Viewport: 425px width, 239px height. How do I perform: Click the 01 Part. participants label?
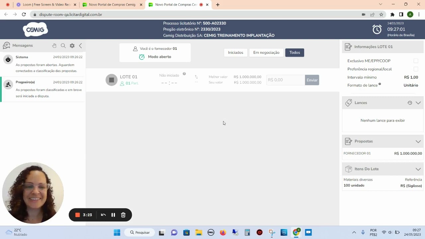[x=129, y=83]
